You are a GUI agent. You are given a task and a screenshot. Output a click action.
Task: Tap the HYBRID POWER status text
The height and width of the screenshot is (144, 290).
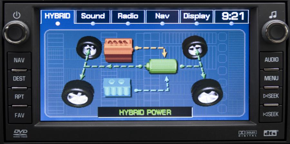click(x=145, y=112)
